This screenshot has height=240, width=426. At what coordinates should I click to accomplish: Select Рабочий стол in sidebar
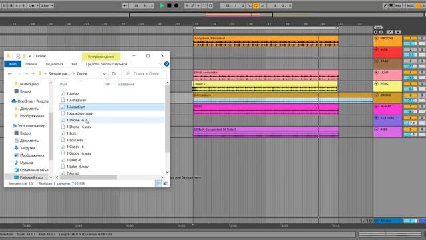pos(31,177)
